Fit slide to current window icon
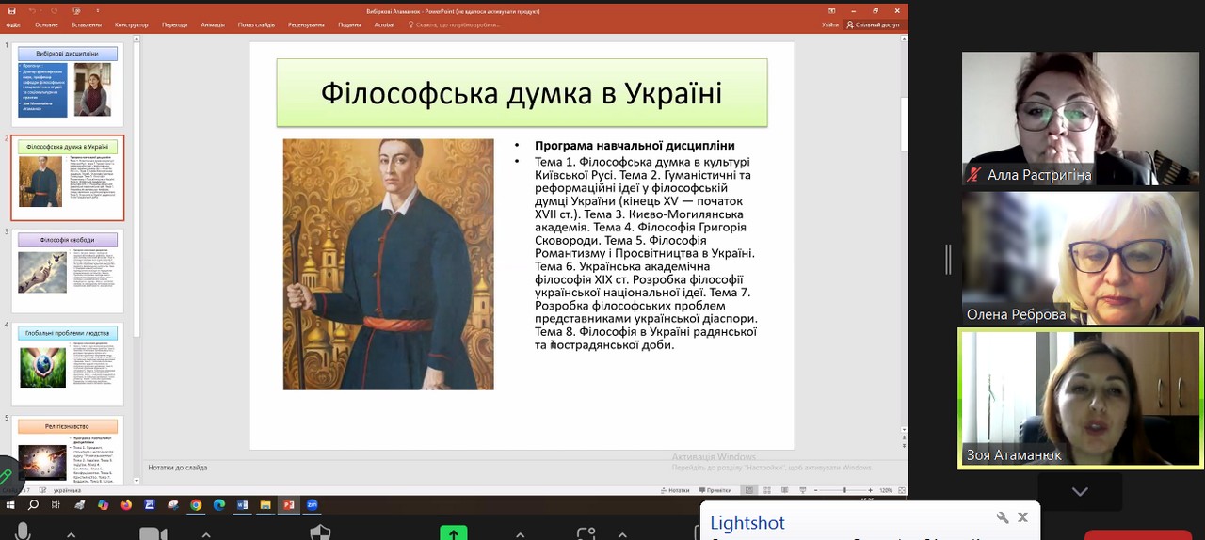 click(899, 490)
